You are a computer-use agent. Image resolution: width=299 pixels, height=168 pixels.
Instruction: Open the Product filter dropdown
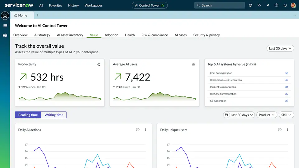click(x=267, y=115)
